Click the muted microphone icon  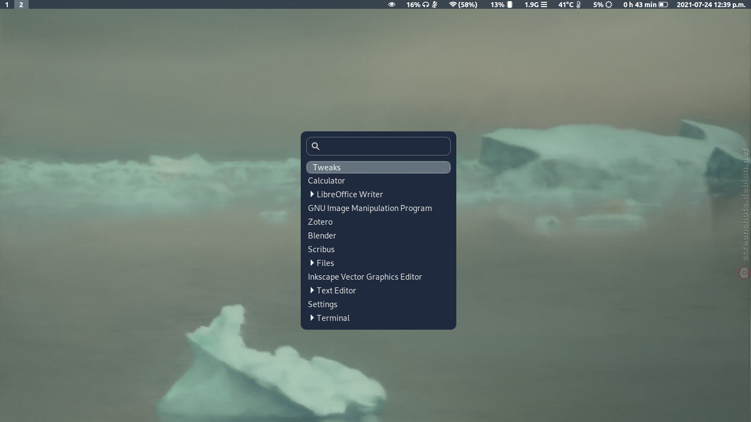[434, 4]
